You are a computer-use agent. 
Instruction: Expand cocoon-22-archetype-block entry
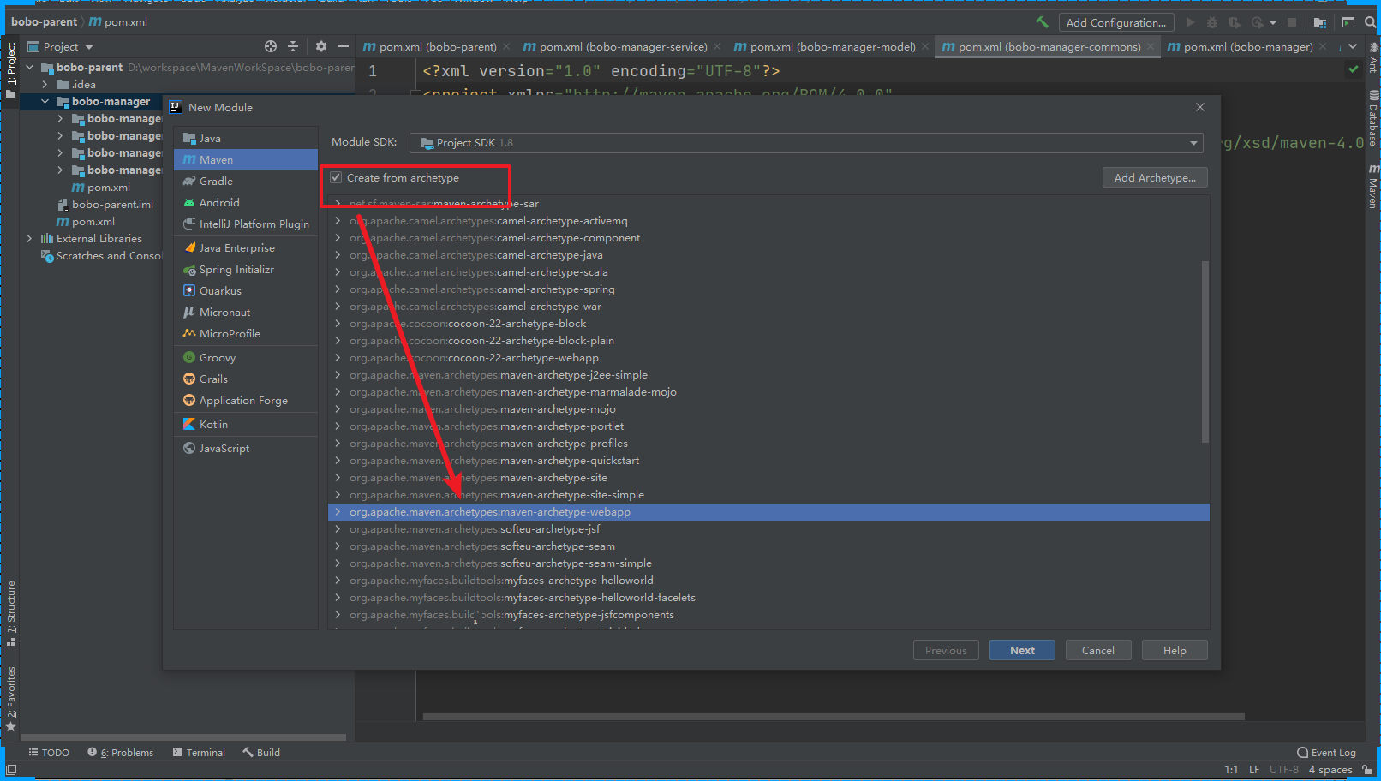tap(338, 324)
